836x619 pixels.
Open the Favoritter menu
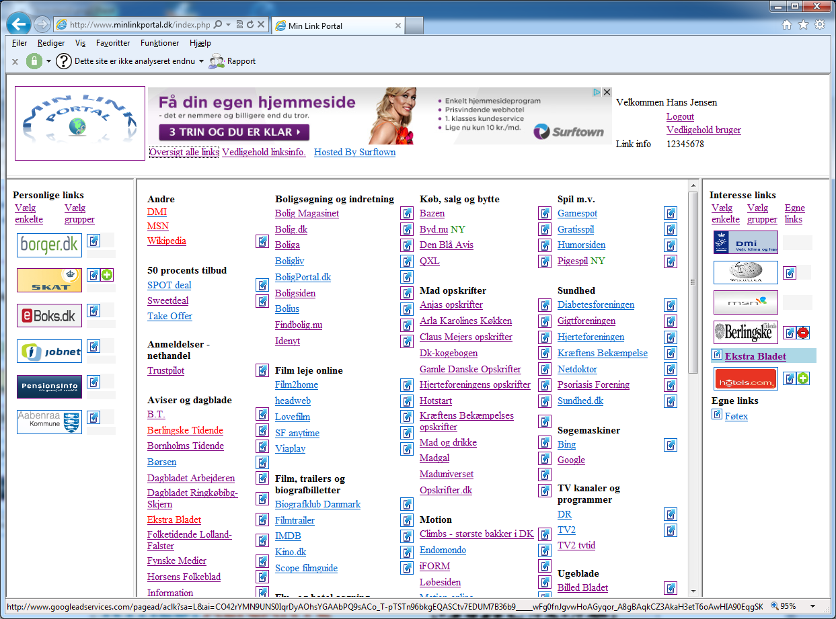point(113,43)
